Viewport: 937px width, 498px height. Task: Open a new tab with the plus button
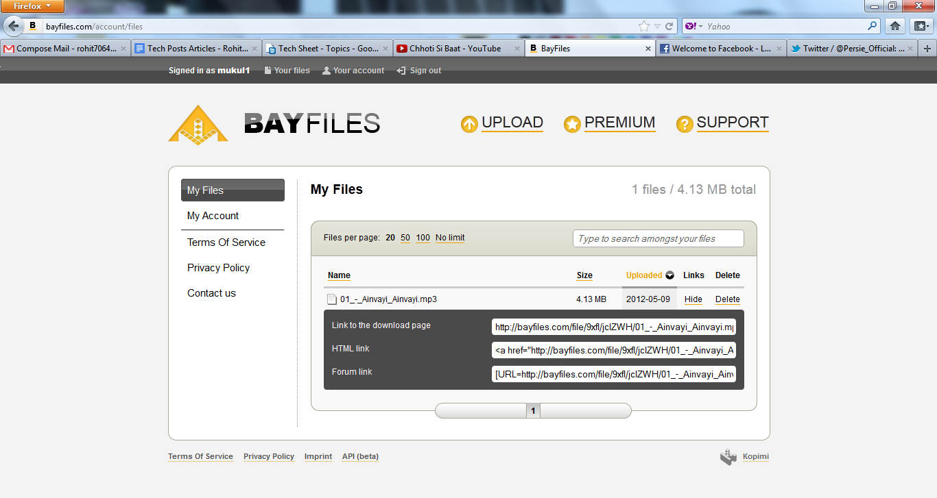927,49
